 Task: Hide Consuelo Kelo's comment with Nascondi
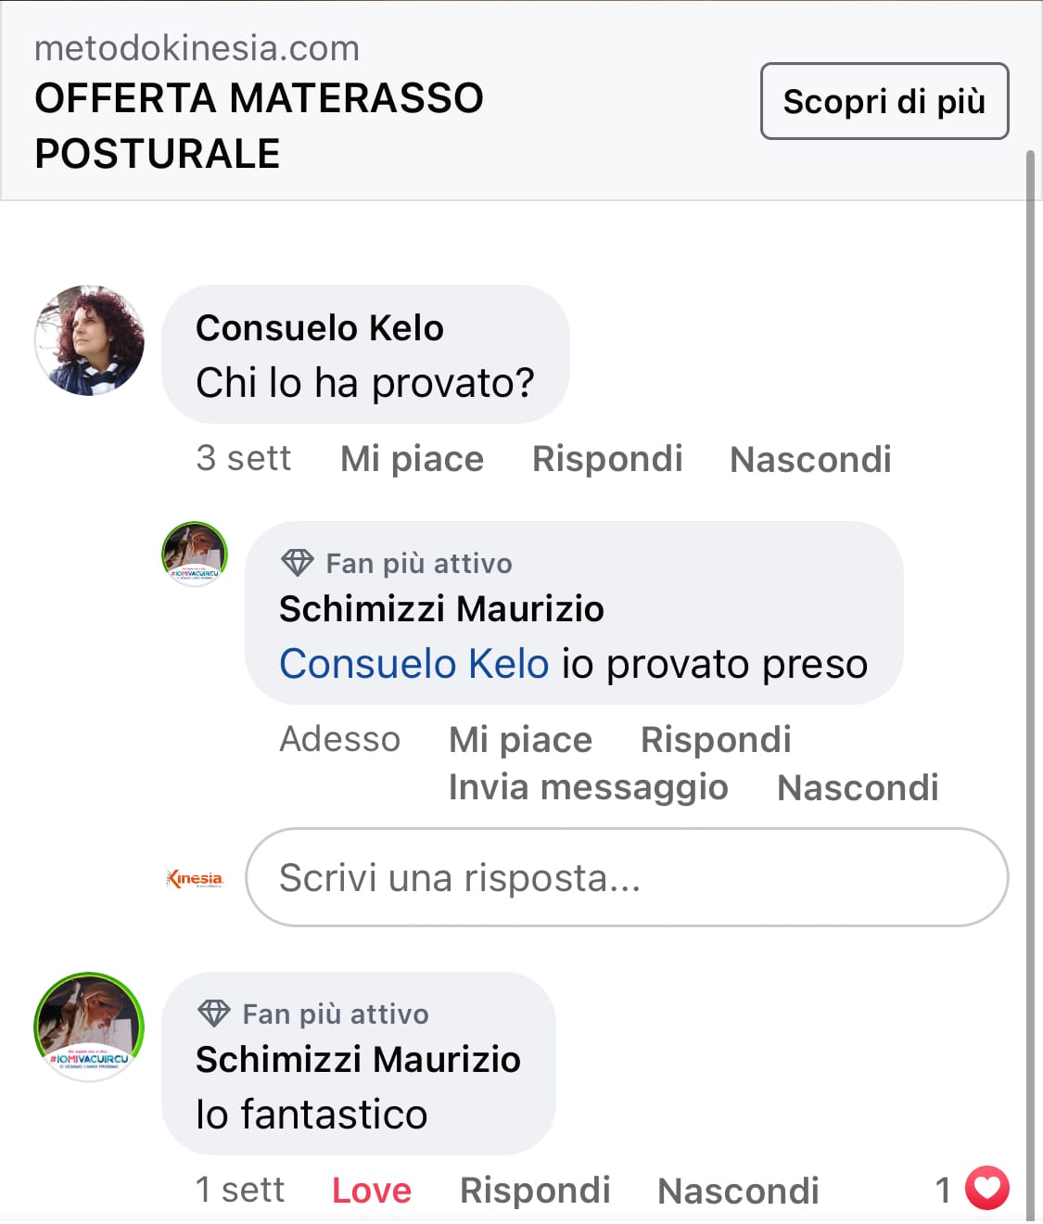click(x=810, y=459)
